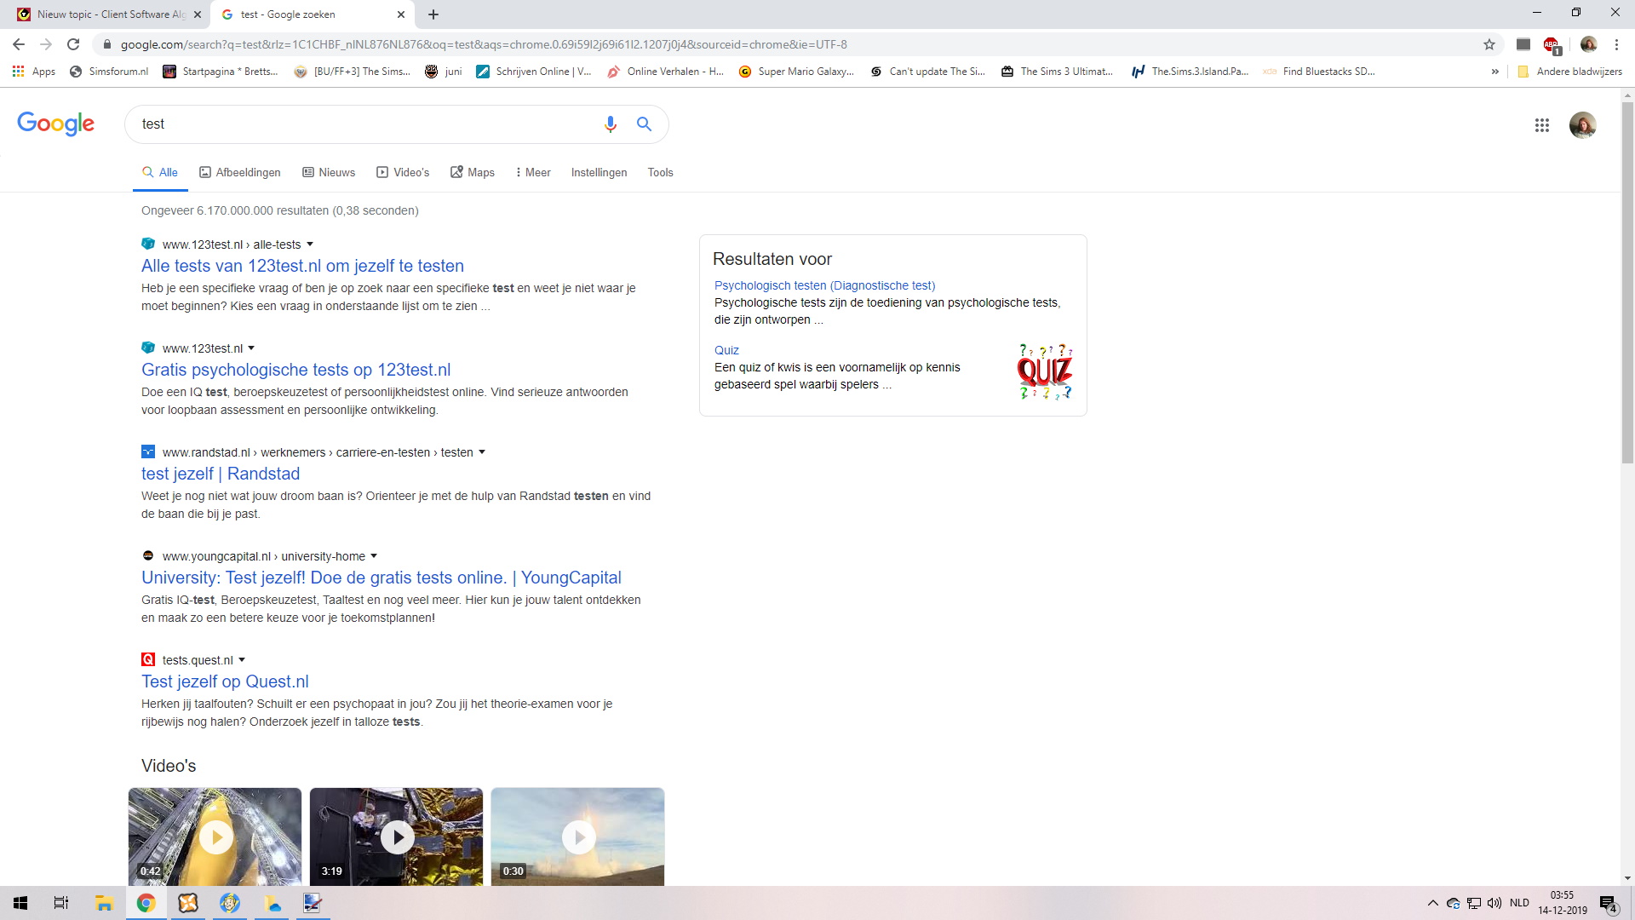Click the Chrome profile avatar in toolbar
The height and width of the screenshot is (920, 1635).
pyautogui.click(x=1588, y=44)
